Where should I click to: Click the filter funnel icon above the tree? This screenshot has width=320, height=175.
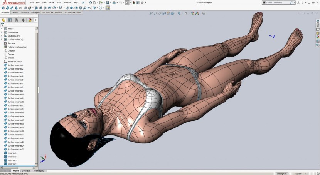pyautogui.click(x=2, y=25)
